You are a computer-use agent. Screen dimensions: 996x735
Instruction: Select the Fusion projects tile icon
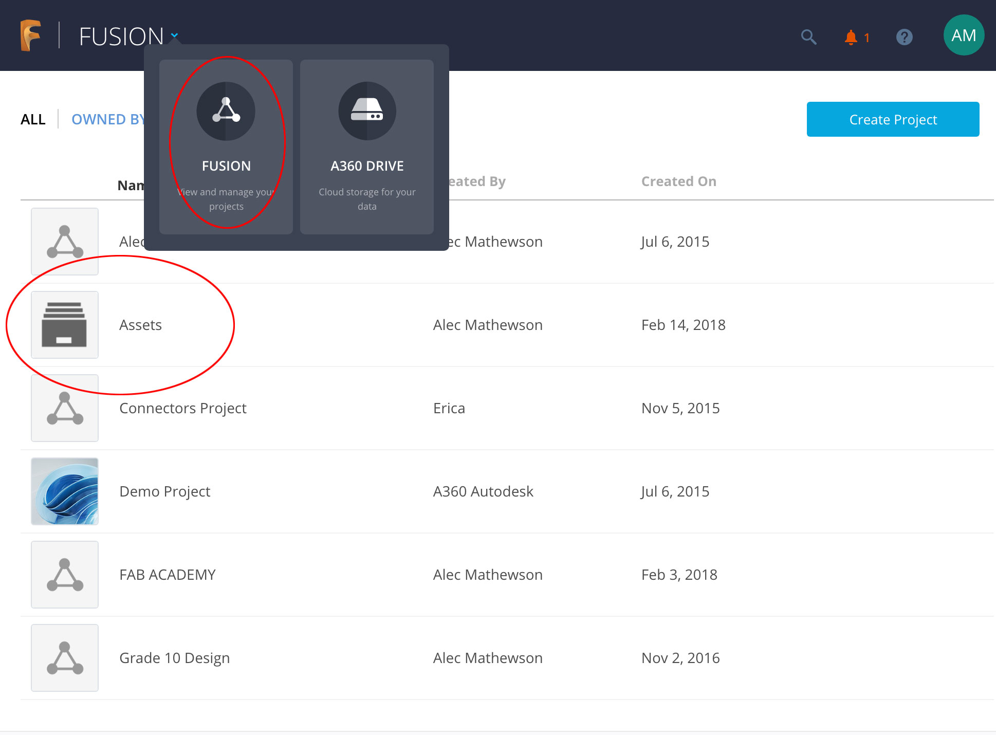(x=226, y=111)
